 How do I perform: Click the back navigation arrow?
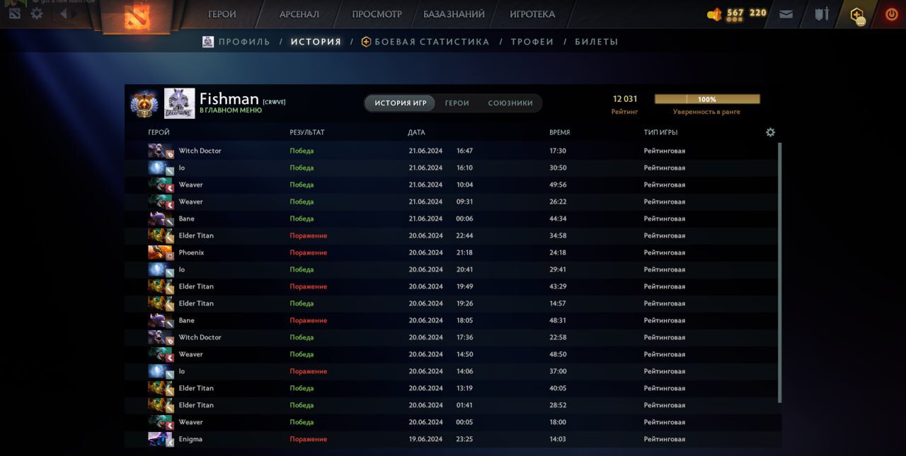click(x=63, y=13)
